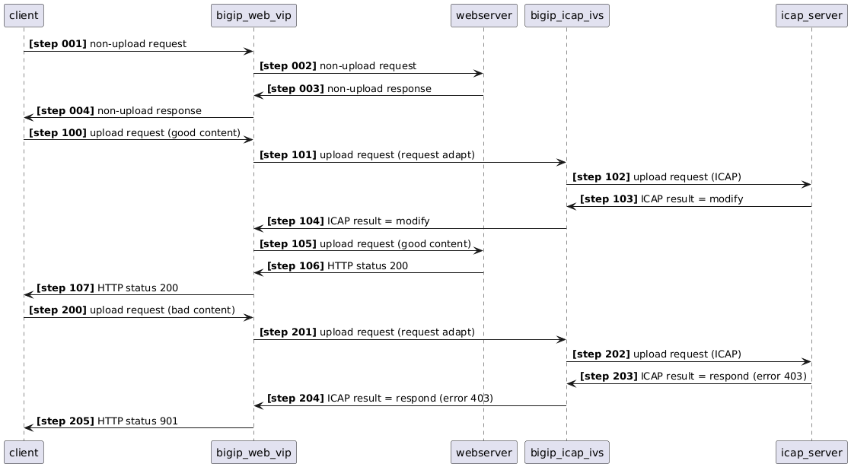
Task: Click step 104 ICAP result = modify label
Action: (348, 221)
